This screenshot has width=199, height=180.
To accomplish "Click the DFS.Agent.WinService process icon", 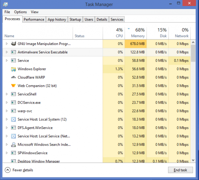I will [x=13, y=128].
